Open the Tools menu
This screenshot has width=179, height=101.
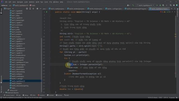pyautogui.click(x=46, y=2)
